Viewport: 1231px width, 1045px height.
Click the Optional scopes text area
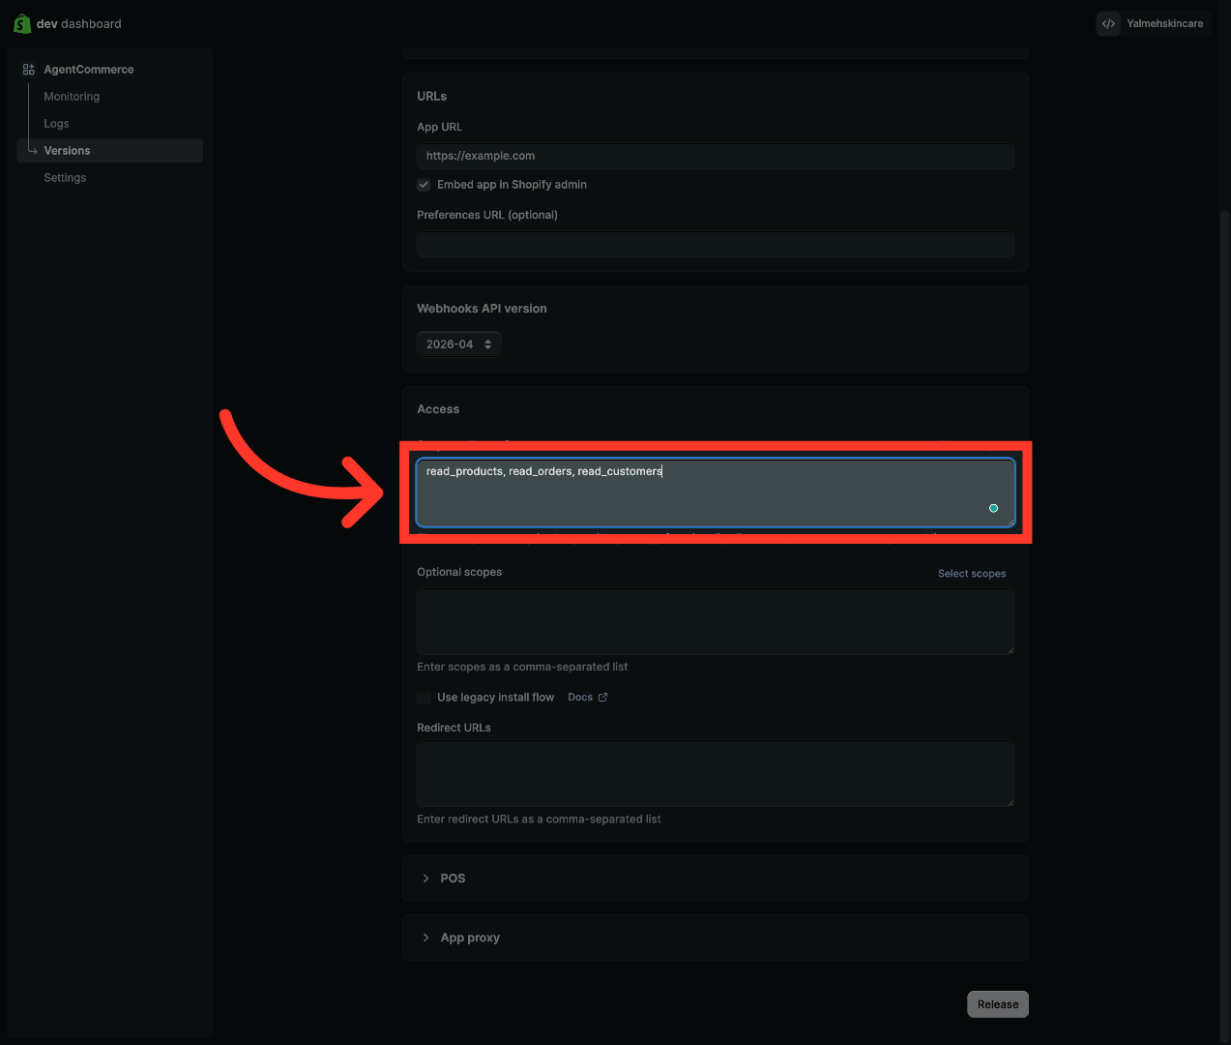716,622
